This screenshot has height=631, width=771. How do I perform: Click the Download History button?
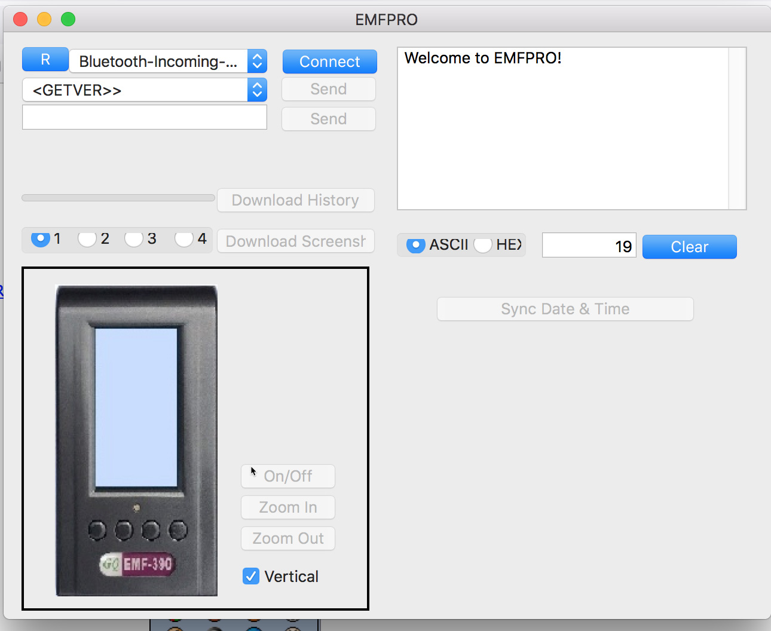[295, 200]
